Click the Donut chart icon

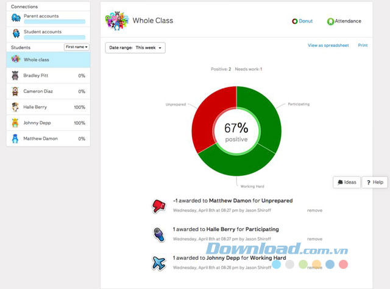tap(295, 21)
